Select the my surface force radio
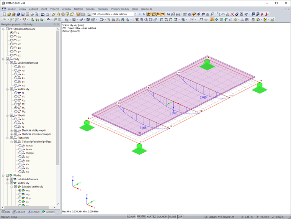 click(20, 194)
